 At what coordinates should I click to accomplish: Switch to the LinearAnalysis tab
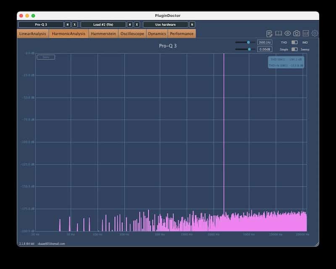[33, 34]
